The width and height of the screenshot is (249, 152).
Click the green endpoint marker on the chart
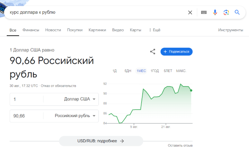(191, 90)
